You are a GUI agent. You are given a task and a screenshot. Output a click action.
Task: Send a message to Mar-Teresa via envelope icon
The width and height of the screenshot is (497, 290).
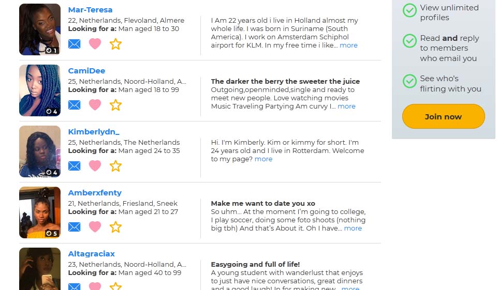[75, 44]
